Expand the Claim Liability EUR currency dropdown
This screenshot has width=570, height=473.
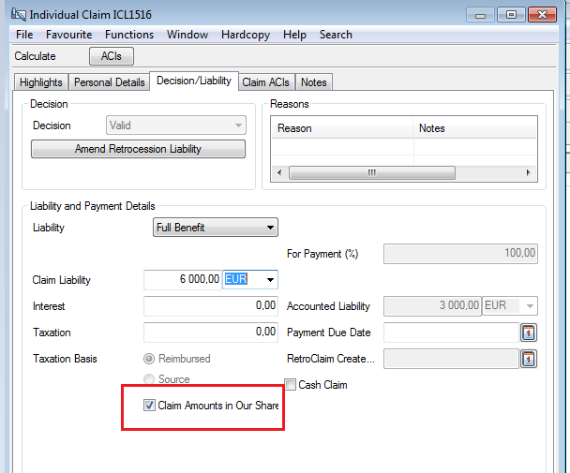[x=270, y=279]
